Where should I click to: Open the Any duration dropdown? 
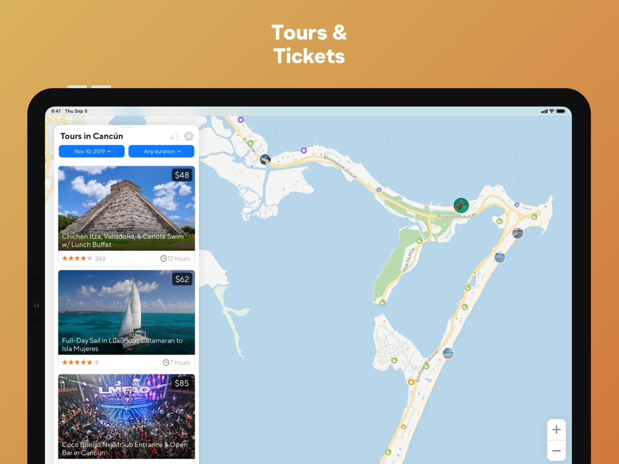click(161, 151)
